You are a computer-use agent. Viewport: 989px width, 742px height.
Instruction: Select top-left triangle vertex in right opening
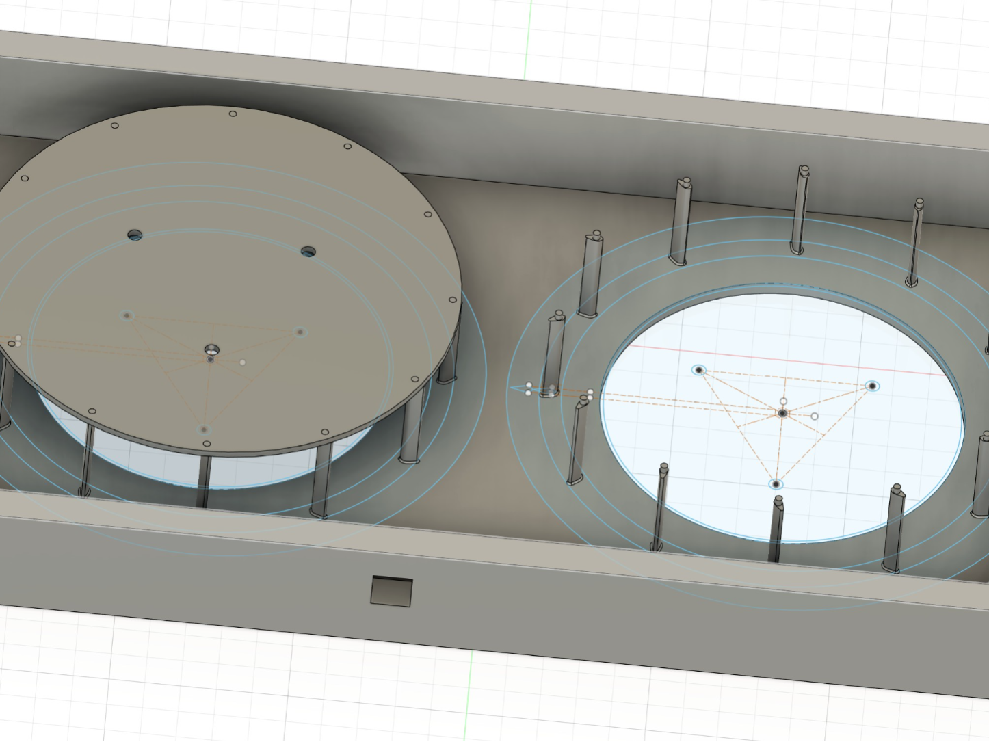coord(698,370)
